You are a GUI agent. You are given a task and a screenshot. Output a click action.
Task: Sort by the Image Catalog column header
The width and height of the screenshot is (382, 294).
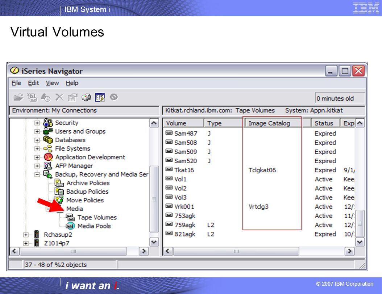pyautogui.click(x=278, y=123)
